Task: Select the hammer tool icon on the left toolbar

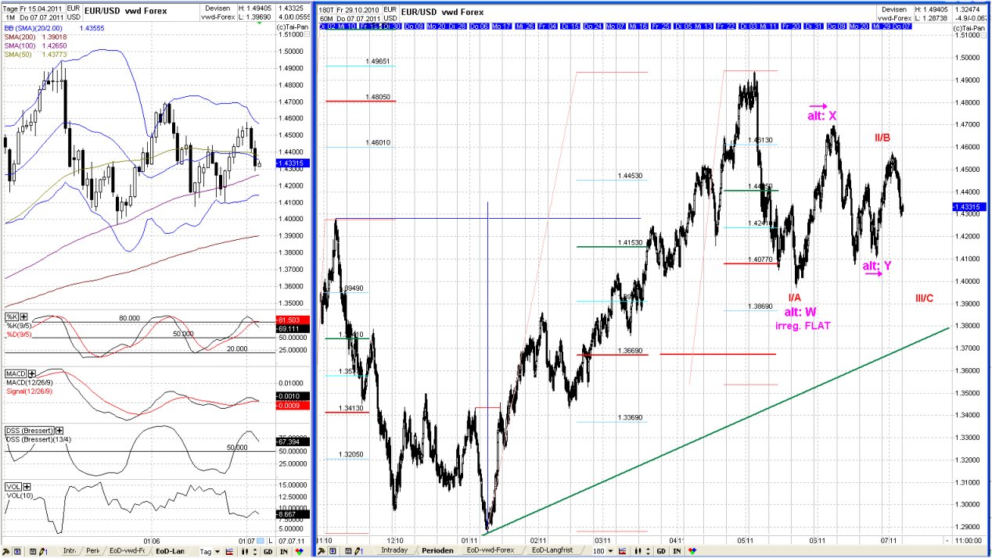Action: [6, 551]
